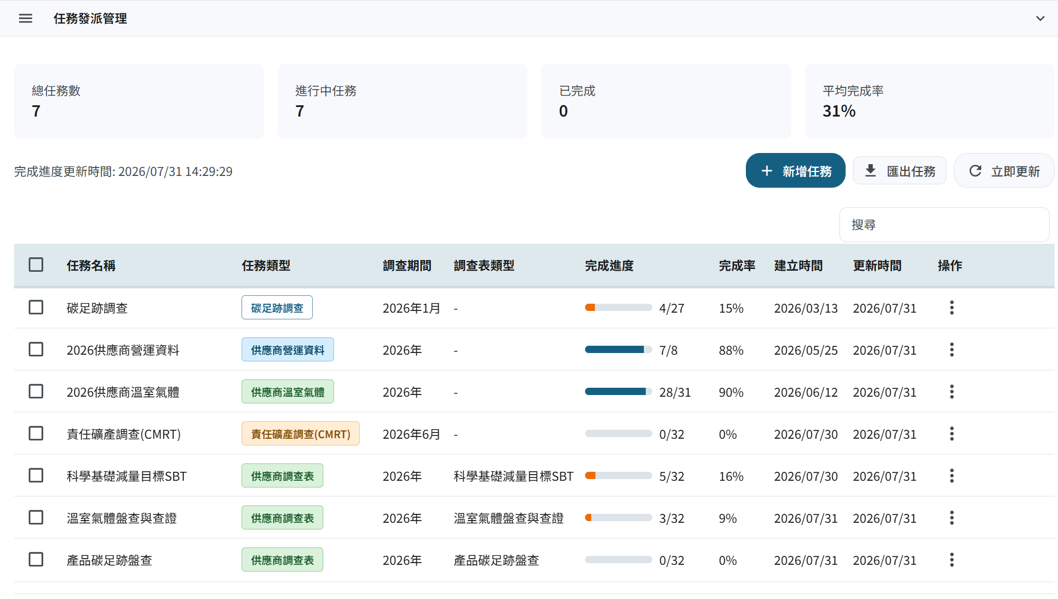The width and height of the screenshot is (1058, 599).
Task: Click task name 產品碳足跡盤查 in first column
Action: click(109, 560)
